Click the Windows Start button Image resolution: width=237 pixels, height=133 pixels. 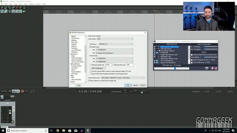click(x=3, y=130)
